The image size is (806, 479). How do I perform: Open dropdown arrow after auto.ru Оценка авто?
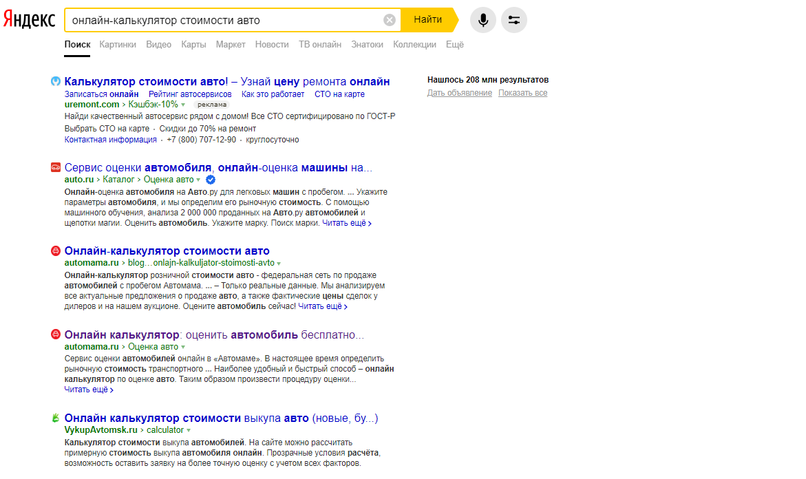[x=198, y=180]
